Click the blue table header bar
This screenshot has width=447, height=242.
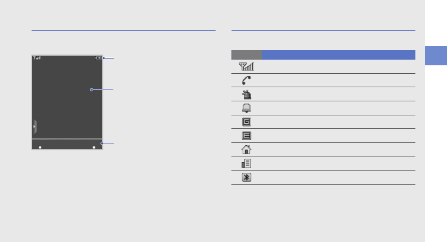pos(338,55)
